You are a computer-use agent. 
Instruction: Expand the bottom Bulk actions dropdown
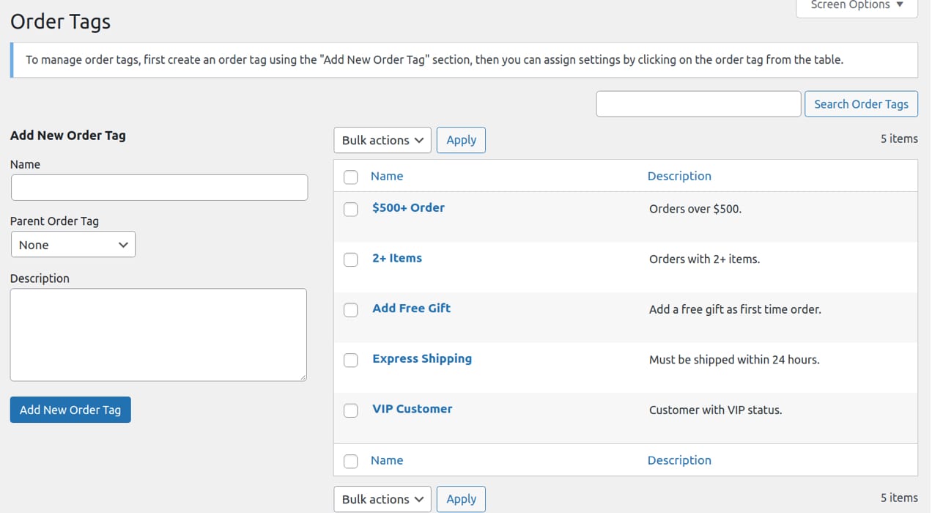pyautogui.click(x=382, y=499)
